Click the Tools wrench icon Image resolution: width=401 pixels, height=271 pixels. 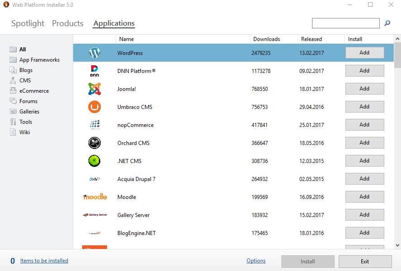(x=13, y=122)
